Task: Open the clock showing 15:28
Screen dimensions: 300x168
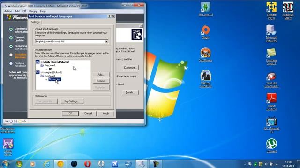Action: pyautogui.click(x=288, y=164)
